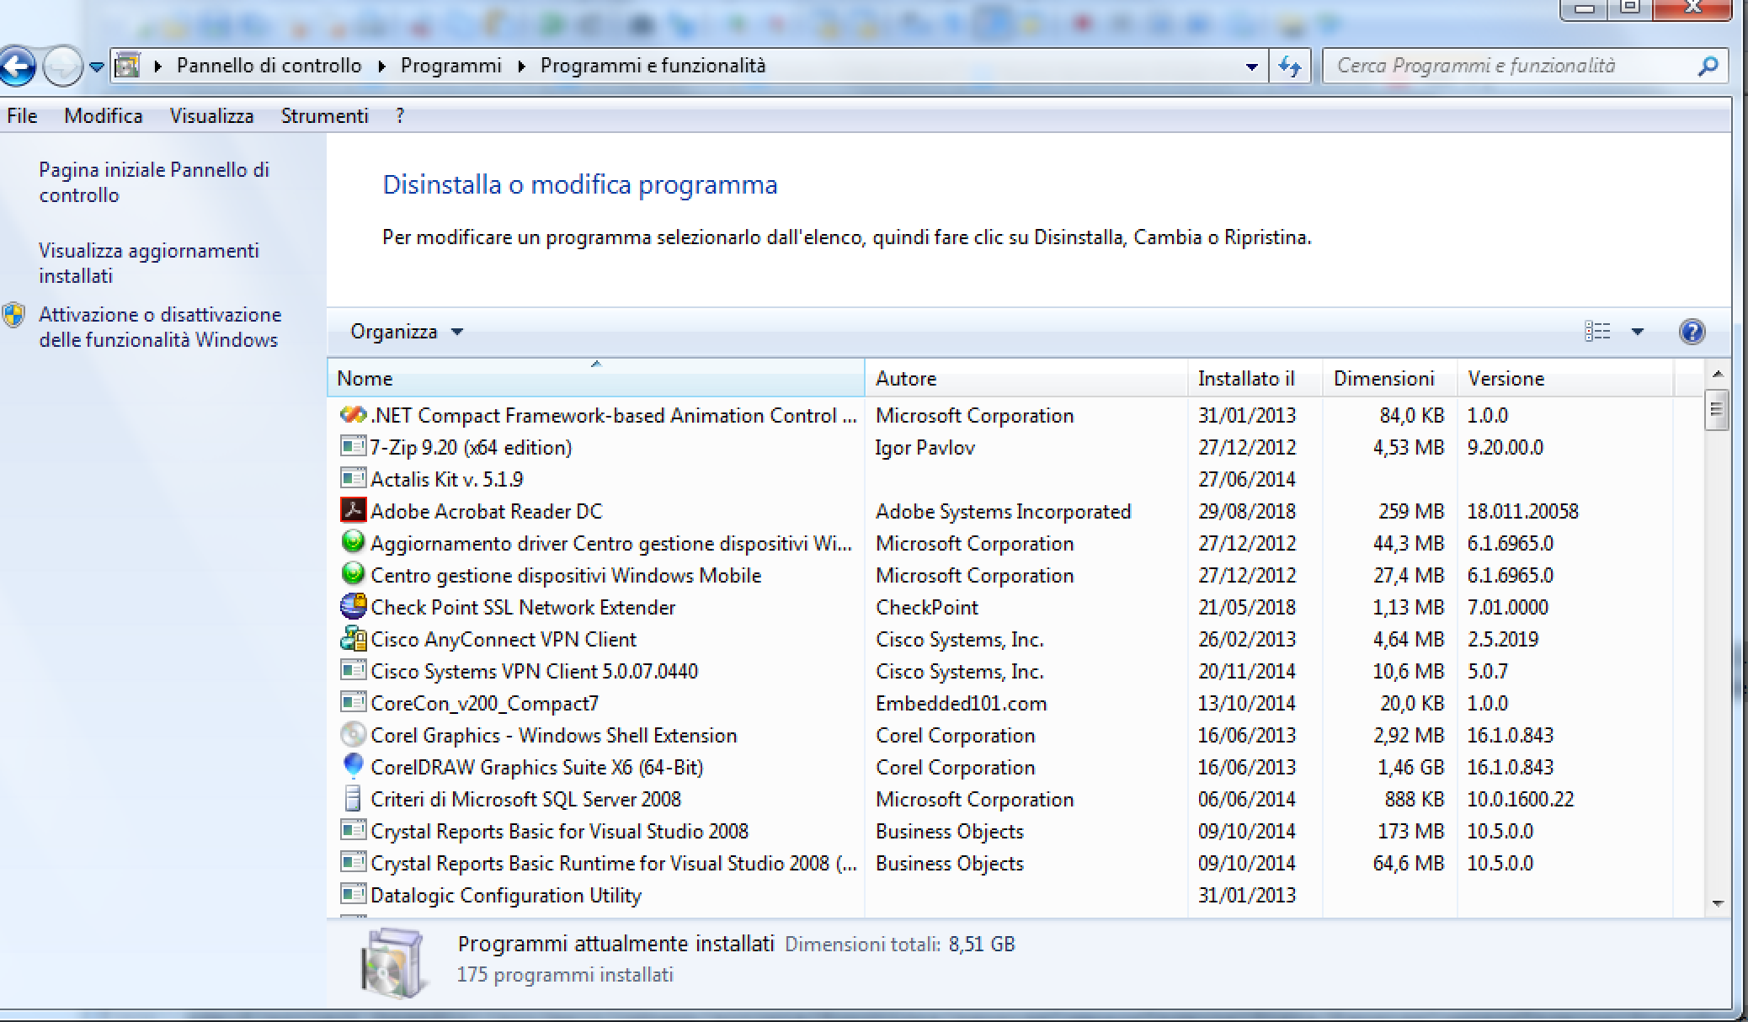This screenshot has width=1748, height=1022.
Task: Open the Strumenti menu
Action: [x=324, y=116]
